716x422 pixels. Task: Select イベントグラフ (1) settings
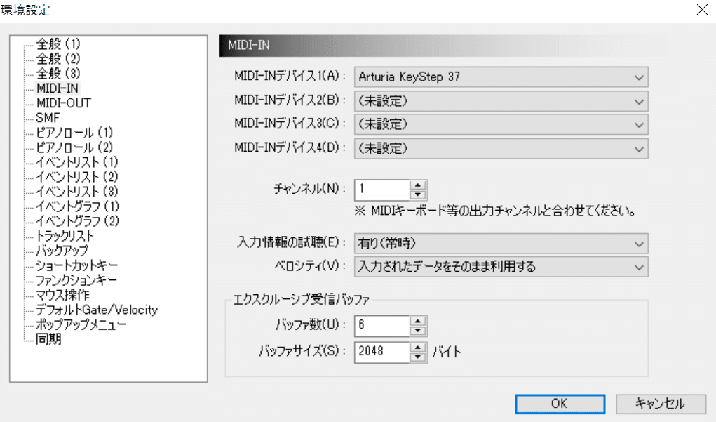click(78, 206)
